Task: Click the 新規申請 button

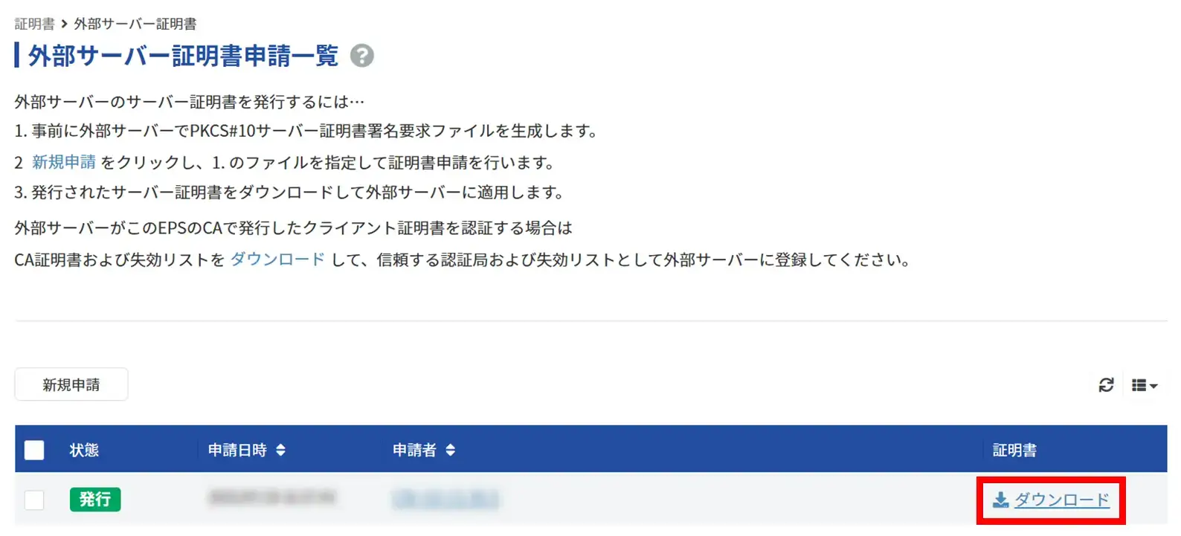Action: [x=71, y=384]
